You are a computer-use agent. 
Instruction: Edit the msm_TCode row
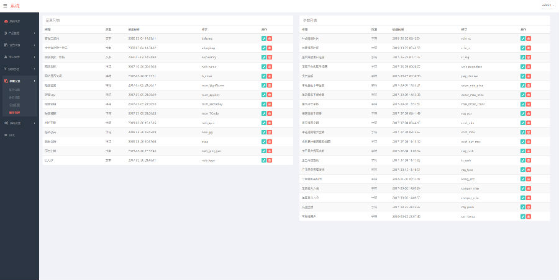pos(264,113)
